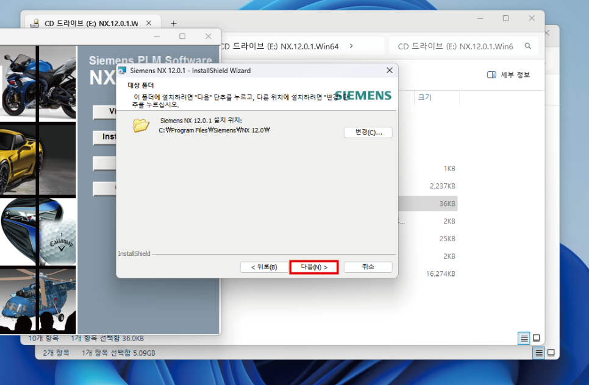Maximize the front Explorer window
The image size is (589, 385).
point(505,18)
